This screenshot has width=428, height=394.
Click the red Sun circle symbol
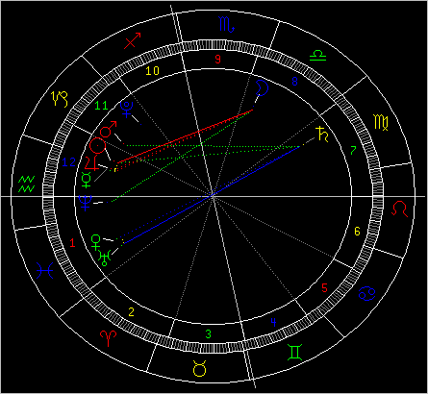click(97, 146)
